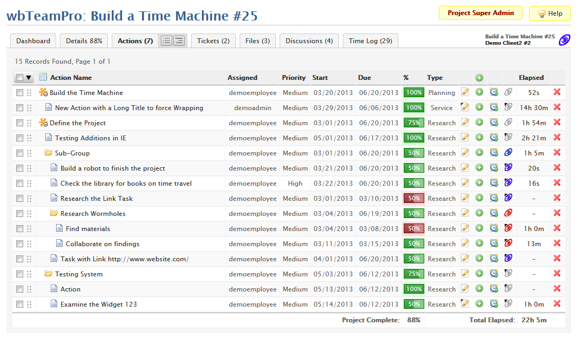Click the green add icon in table header
The image size is (577, 359).
(479, 78)
